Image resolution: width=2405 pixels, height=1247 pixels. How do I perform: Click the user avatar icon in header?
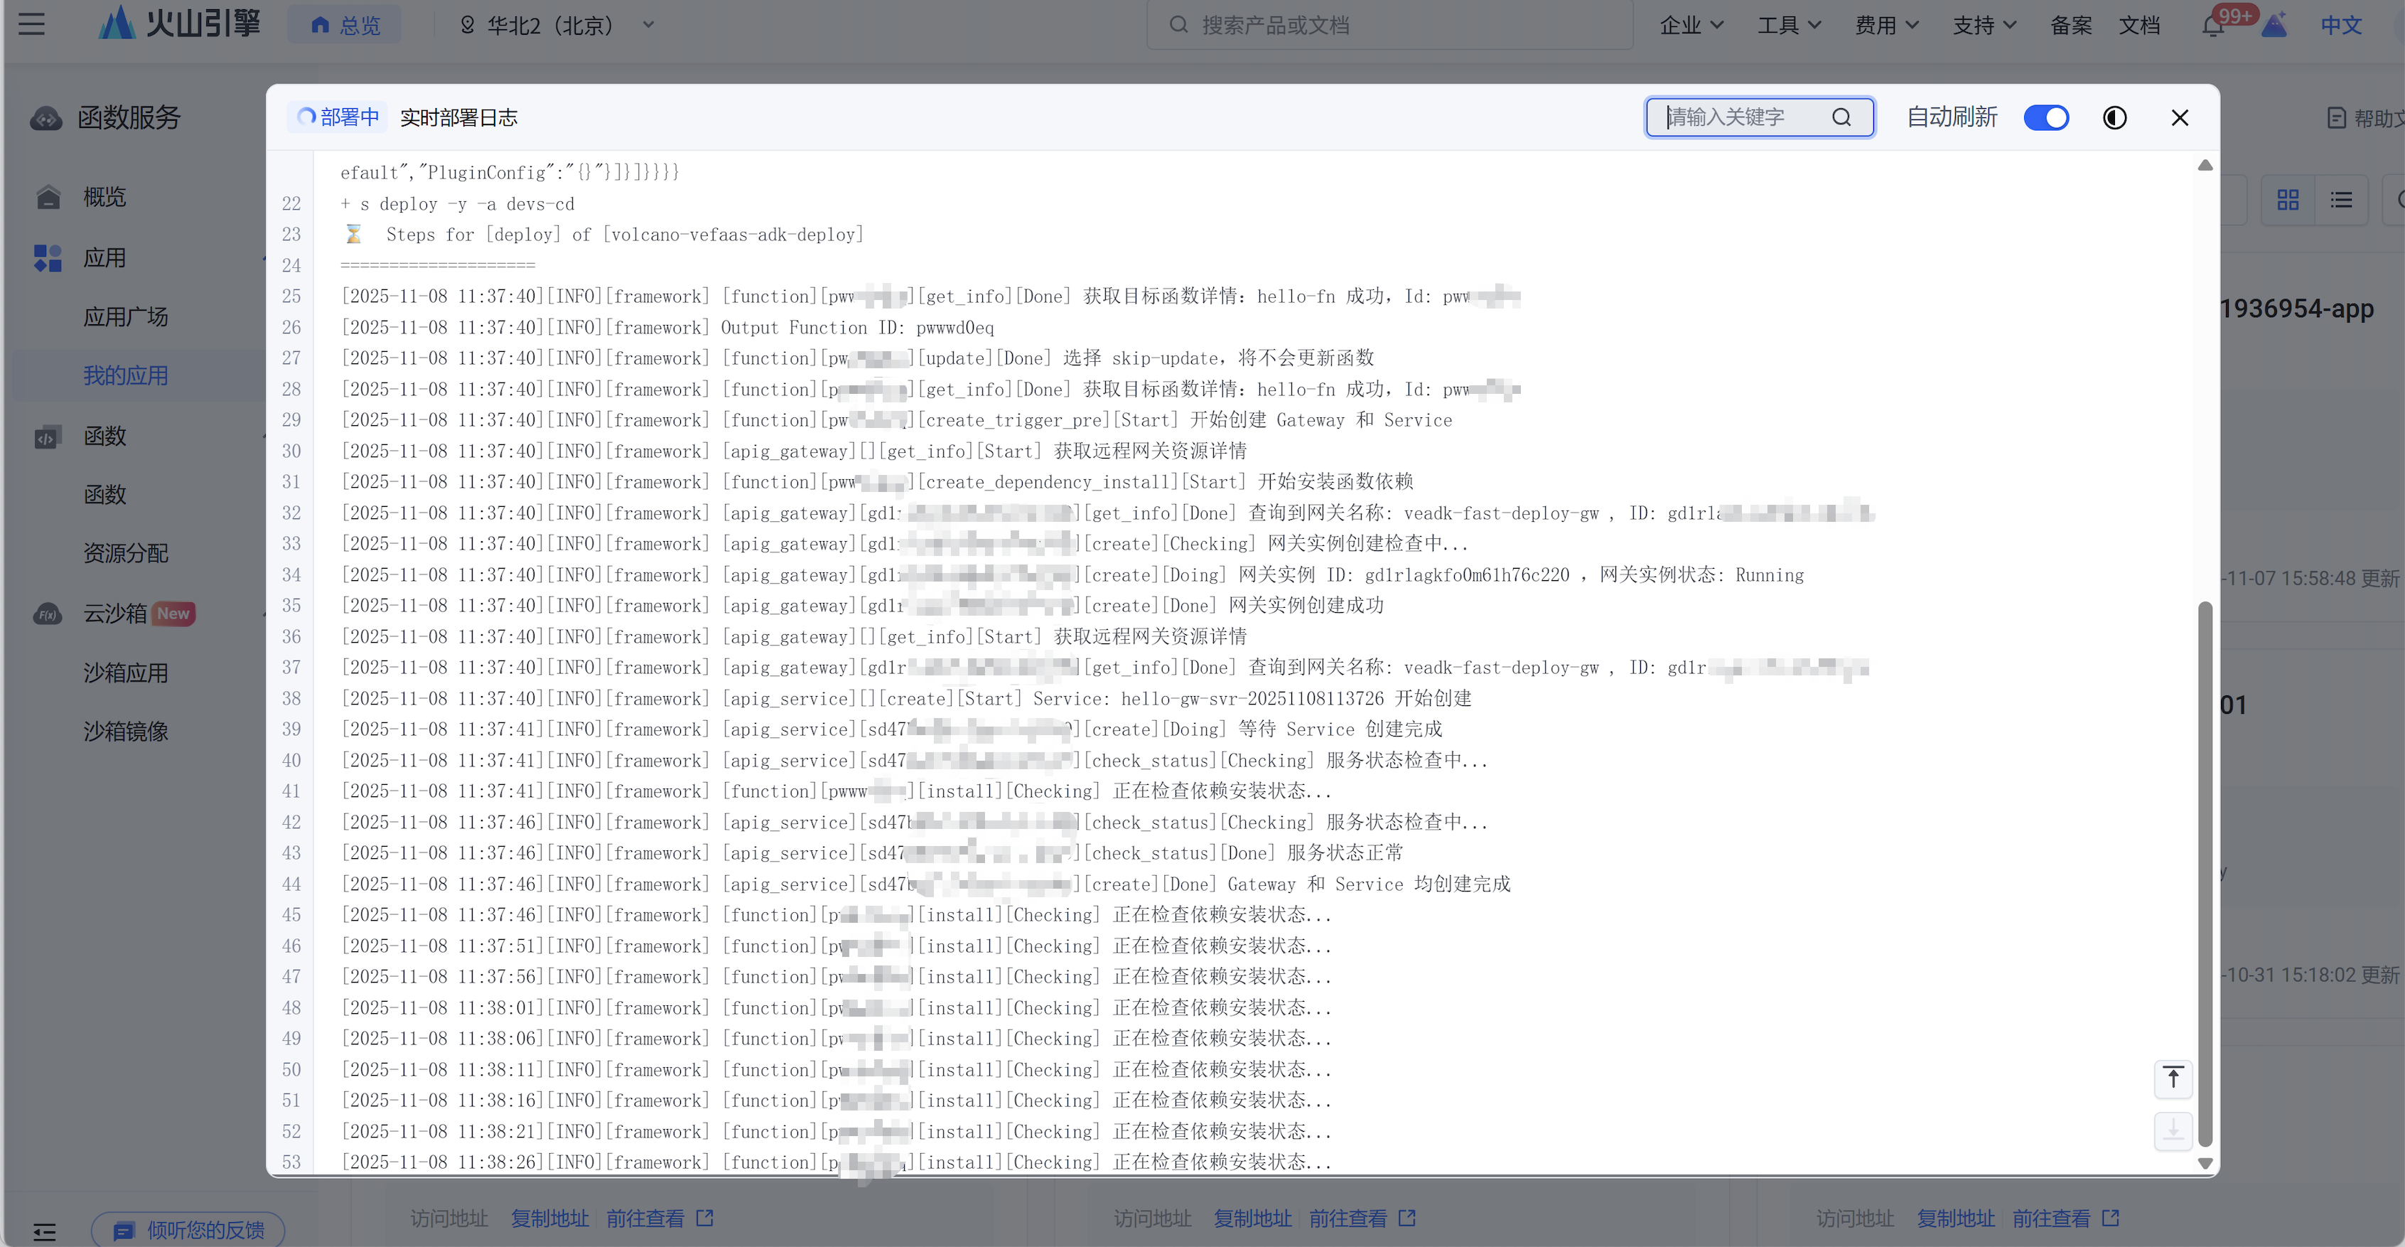[x=2274, y=25]
